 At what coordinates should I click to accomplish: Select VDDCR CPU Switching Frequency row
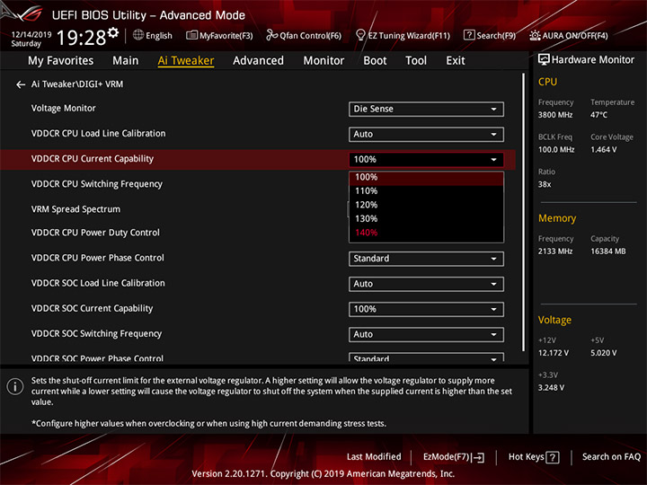tap(258, 184)
